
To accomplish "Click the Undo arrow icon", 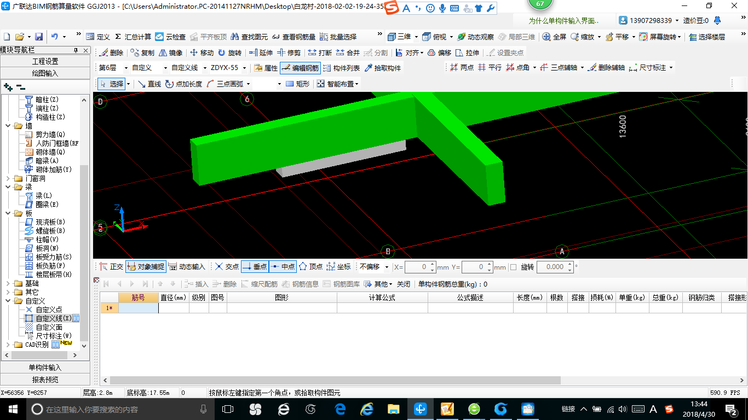I will point(54,37).
